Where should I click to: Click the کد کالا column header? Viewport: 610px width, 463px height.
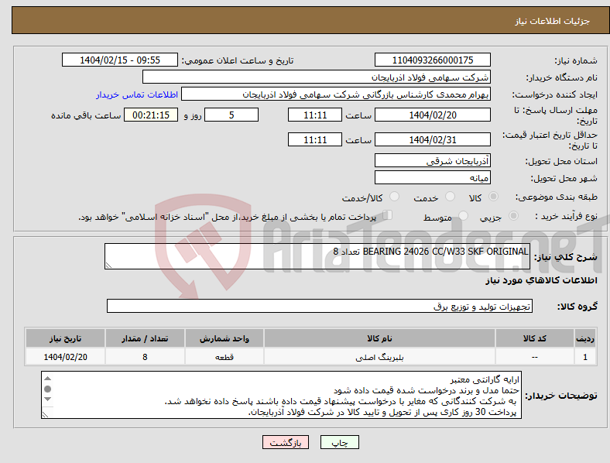point(535,338)
